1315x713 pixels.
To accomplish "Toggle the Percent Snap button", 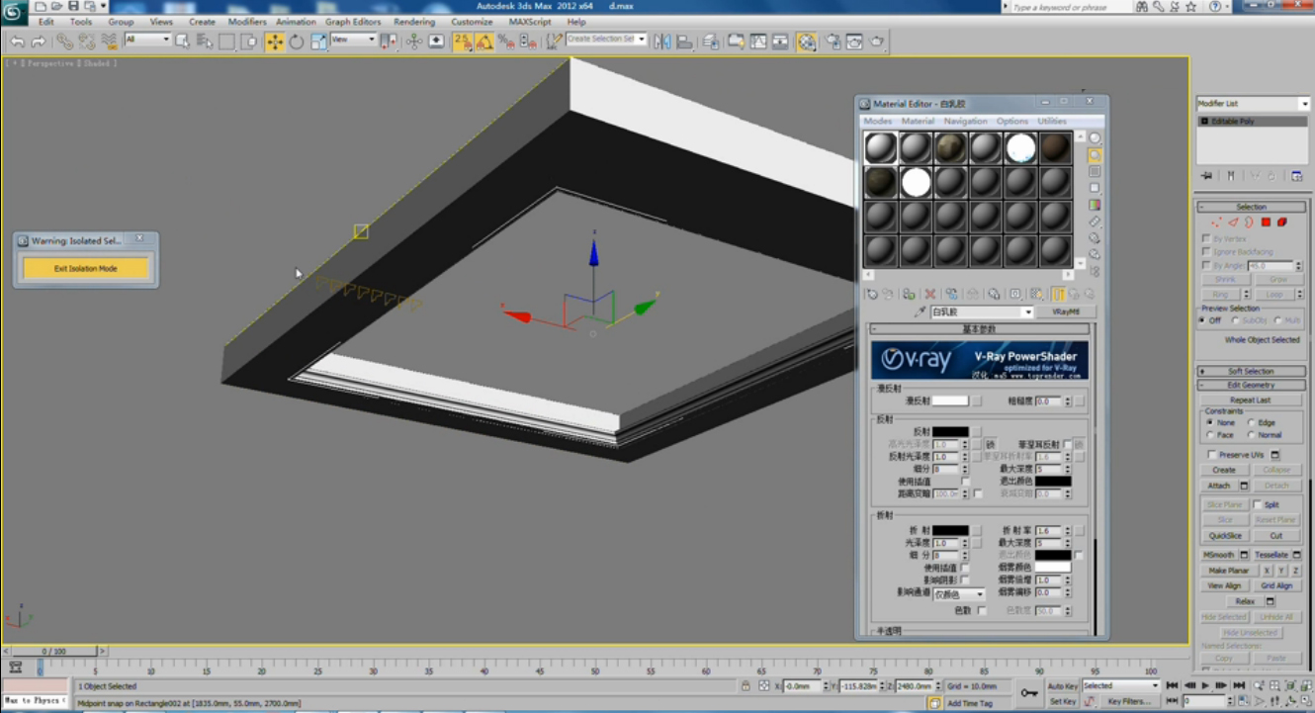I will [x=506, y=42].
